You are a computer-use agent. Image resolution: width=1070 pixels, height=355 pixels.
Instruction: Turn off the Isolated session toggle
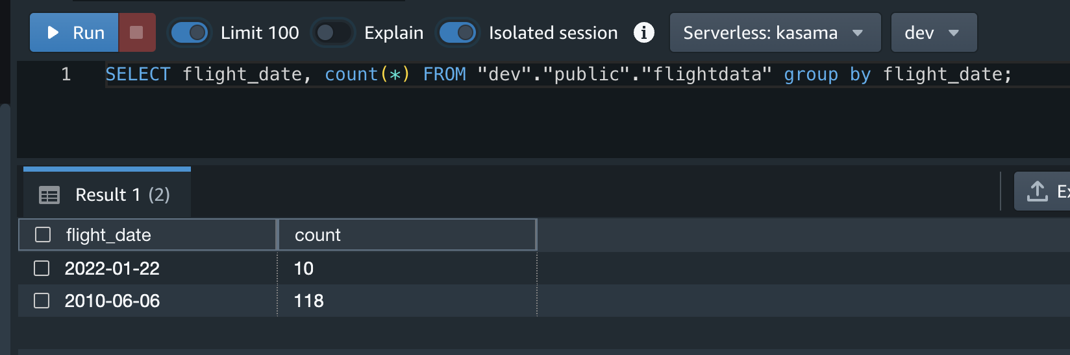(457, 32)
